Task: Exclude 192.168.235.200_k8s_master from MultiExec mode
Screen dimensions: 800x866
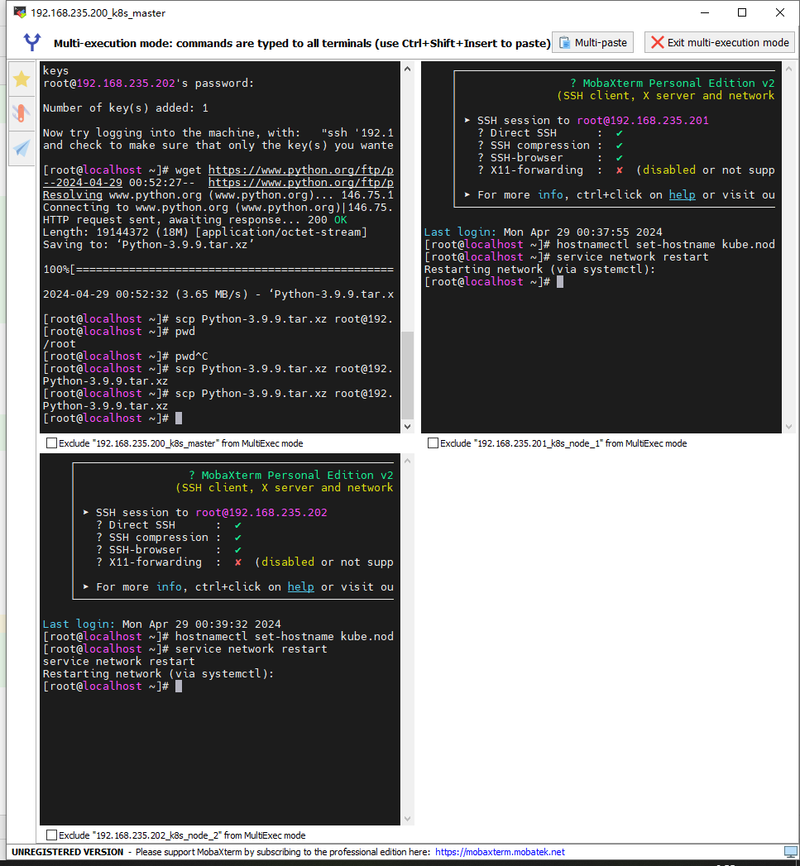Action: click(52, 443)
